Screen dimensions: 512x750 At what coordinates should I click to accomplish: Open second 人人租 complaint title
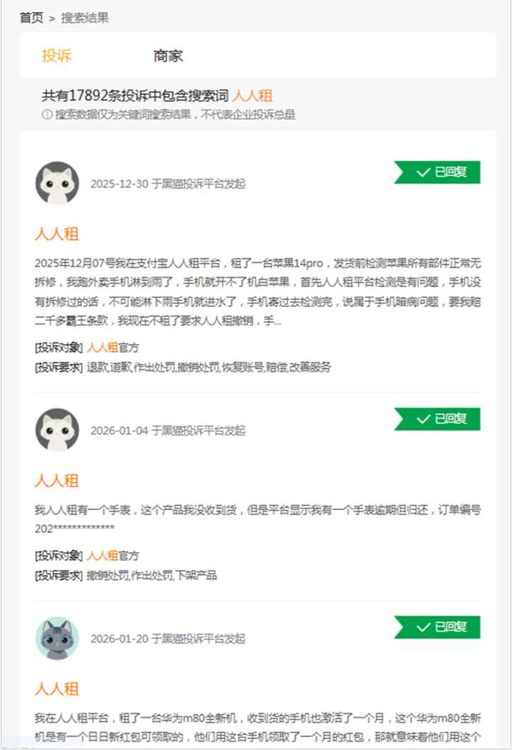[57, 481]
